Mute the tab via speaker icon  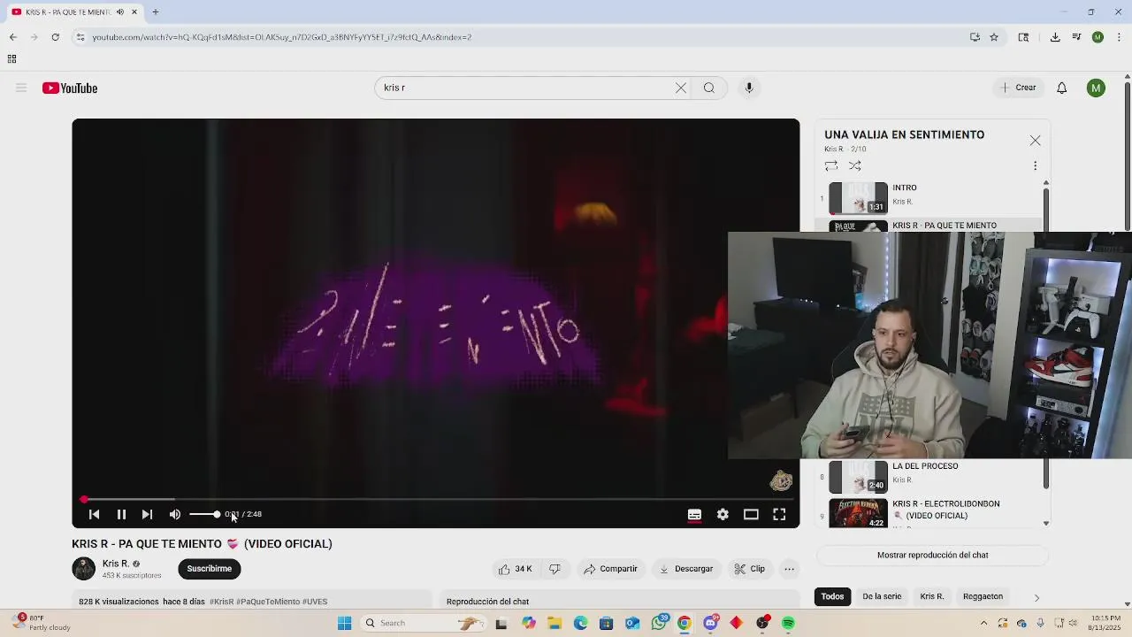point(120,12)
